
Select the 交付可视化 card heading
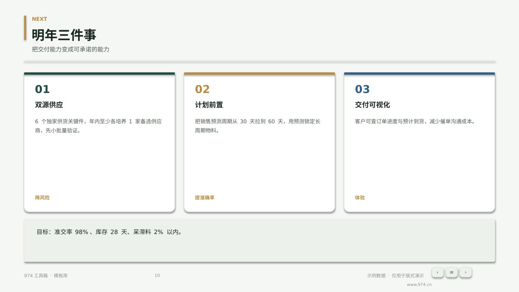pyautogui.click(x=372, y=105)
